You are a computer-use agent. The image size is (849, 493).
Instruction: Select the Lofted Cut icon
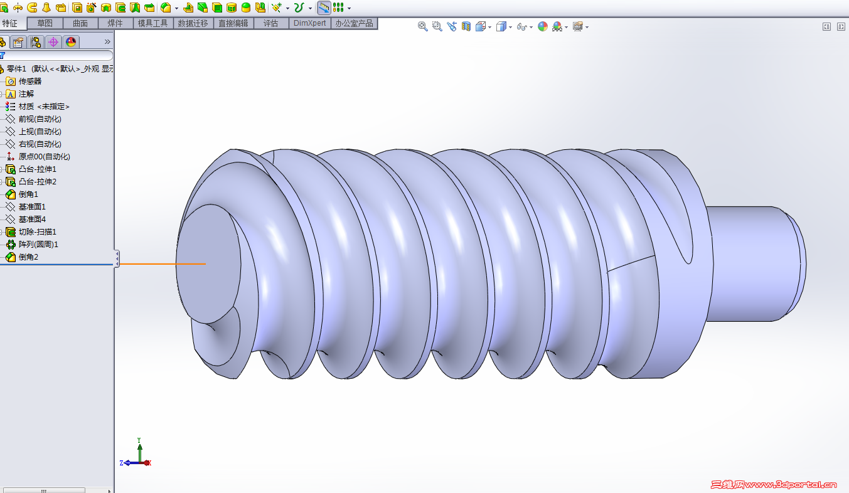pyautogui.click(x=135, y=8)
